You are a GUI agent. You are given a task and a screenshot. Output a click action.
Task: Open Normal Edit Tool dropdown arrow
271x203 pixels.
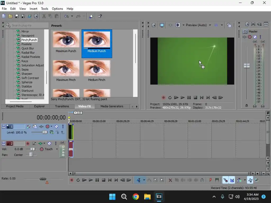point(144,180)
